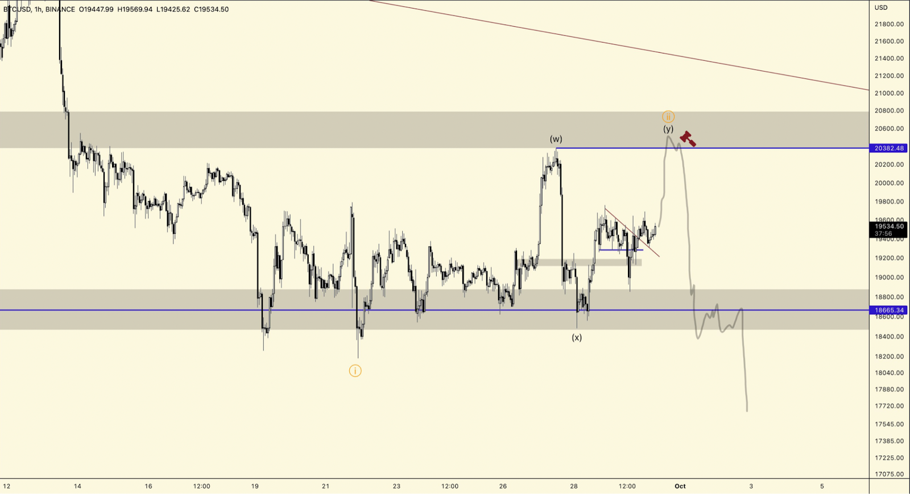Select the lower gray support zone
This screenshot has height=494, width=910.
[435, 309]
